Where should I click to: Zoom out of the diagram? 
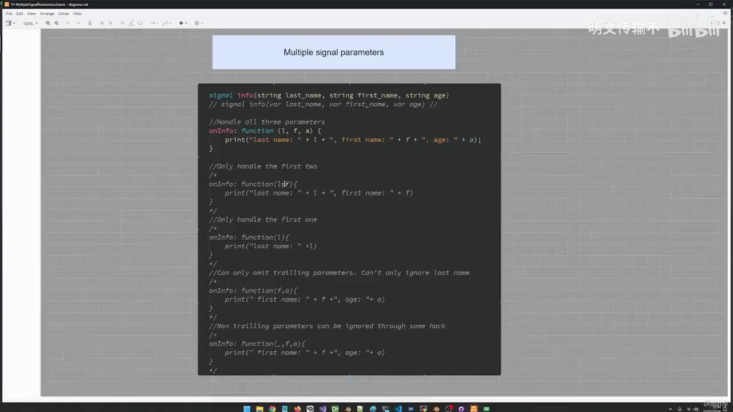57,23
